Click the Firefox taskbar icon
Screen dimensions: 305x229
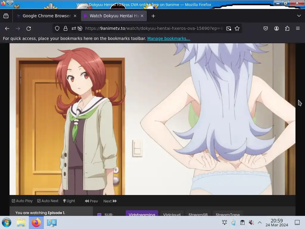[x=36, y=222]
